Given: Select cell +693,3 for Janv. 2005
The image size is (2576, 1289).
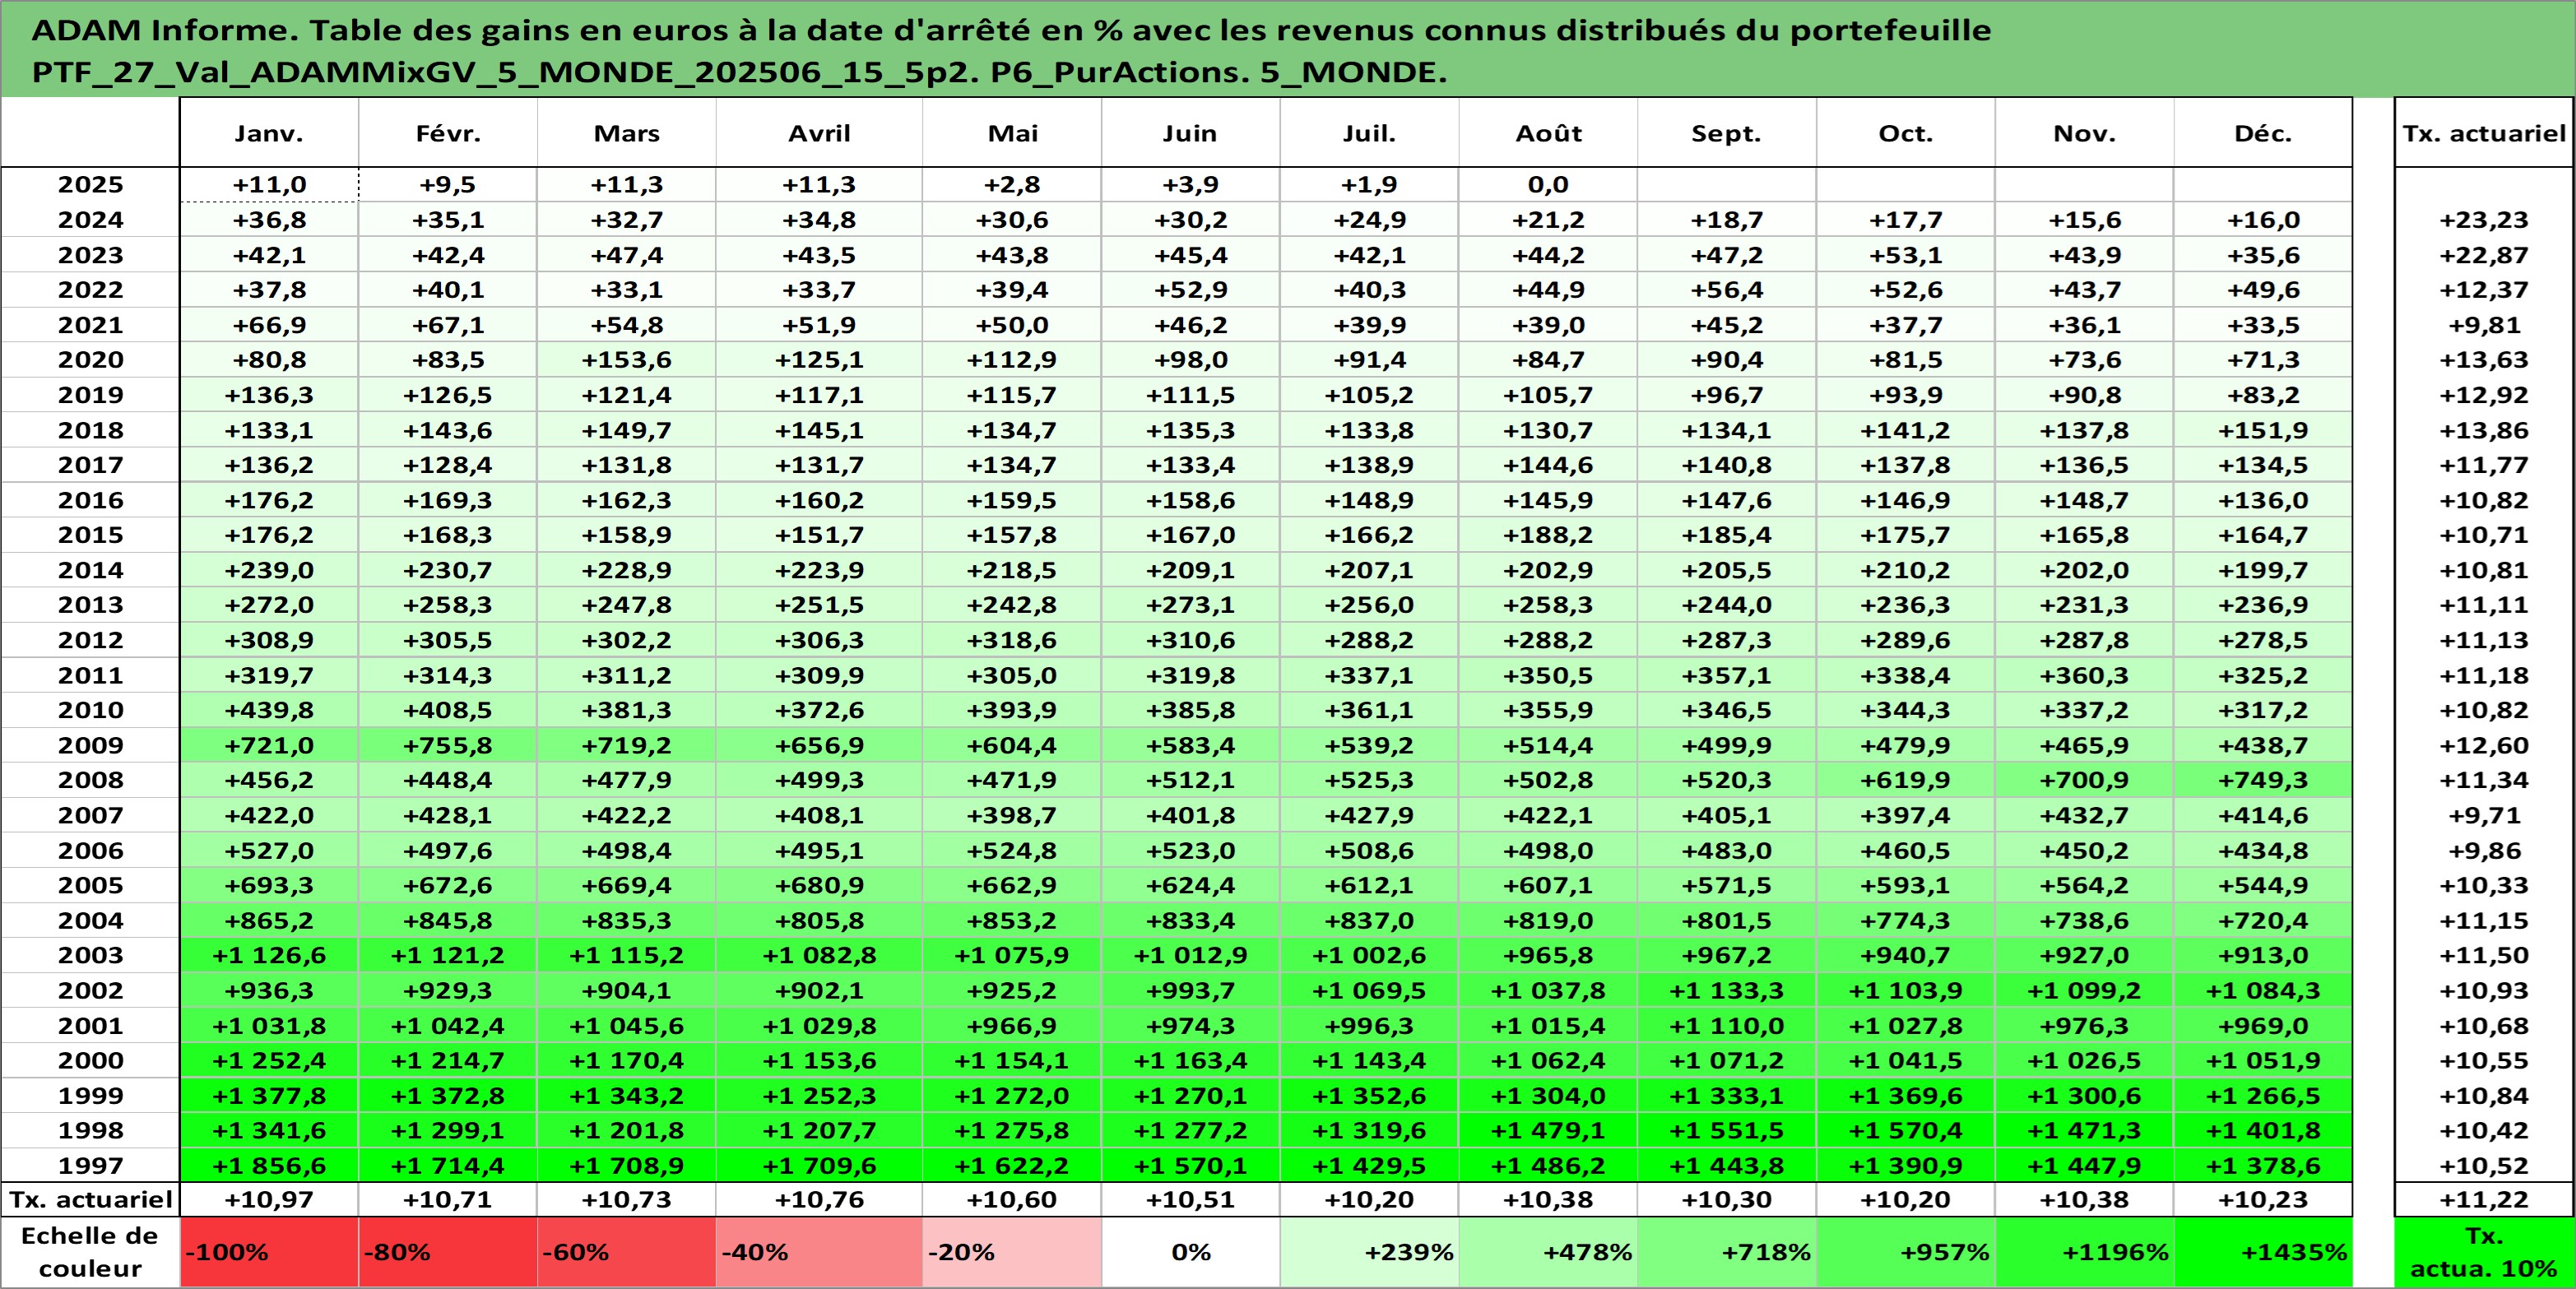Looking at the screenshot, I should (x=269, y=885).
